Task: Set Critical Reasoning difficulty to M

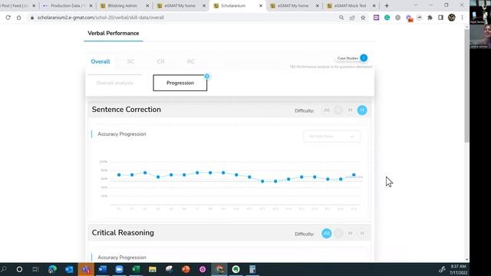Action: [351, 233]
